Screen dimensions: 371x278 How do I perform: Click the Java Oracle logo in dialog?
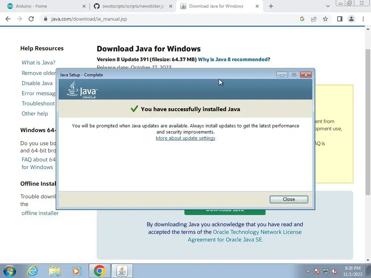pos(82,90)
